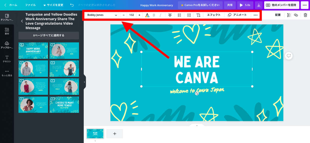
Task: Toggle bold formatting B
Action: [x=154, y=15]
